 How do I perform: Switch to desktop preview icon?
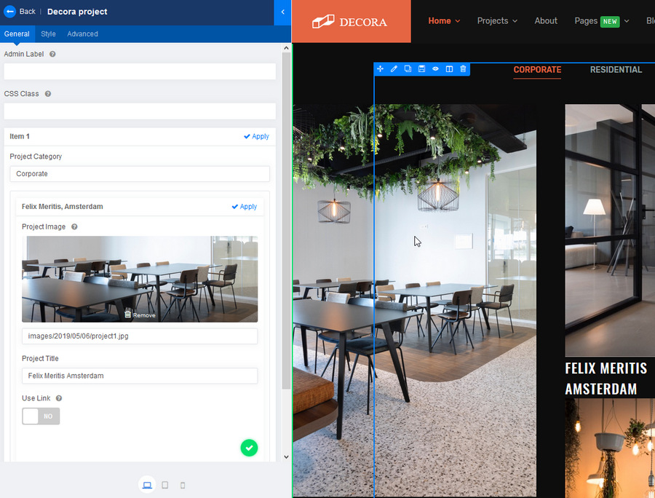pyautogui.click(x=147, y=485)
